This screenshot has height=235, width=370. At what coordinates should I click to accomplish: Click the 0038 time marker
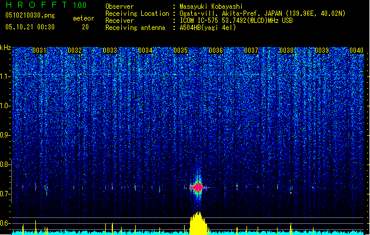[x=286, y=51]
